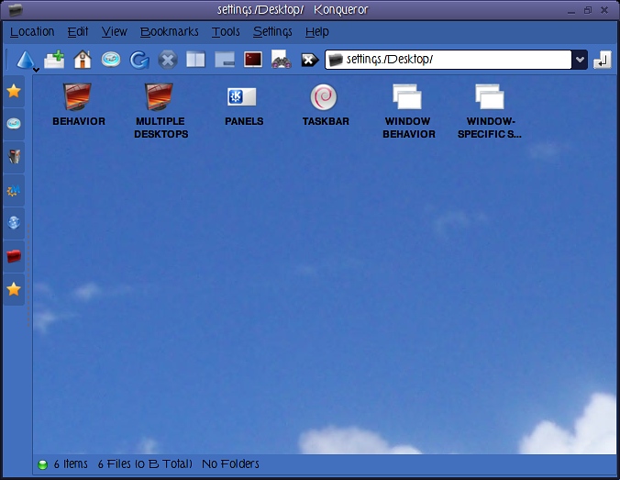Open the Up button history arrow
Image resolution: width=620 pixels, height=480 pixels.
tap(36, 71)
